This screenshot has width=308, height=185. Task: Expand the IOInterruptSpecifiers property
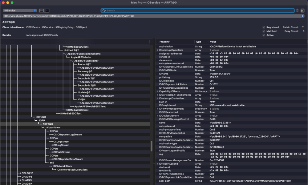[x=157, y=50]
